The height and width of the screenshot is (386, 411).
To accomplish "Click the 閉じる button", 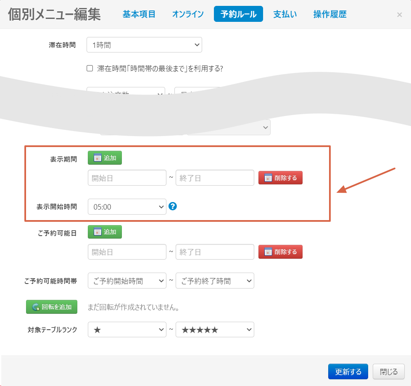I will coord(388,372).
